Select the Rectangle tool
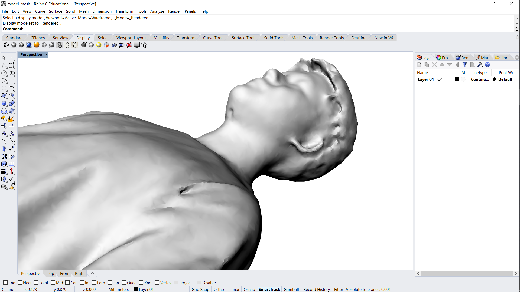The height and width of the screenshot is (292, 520). pos(12,81)
